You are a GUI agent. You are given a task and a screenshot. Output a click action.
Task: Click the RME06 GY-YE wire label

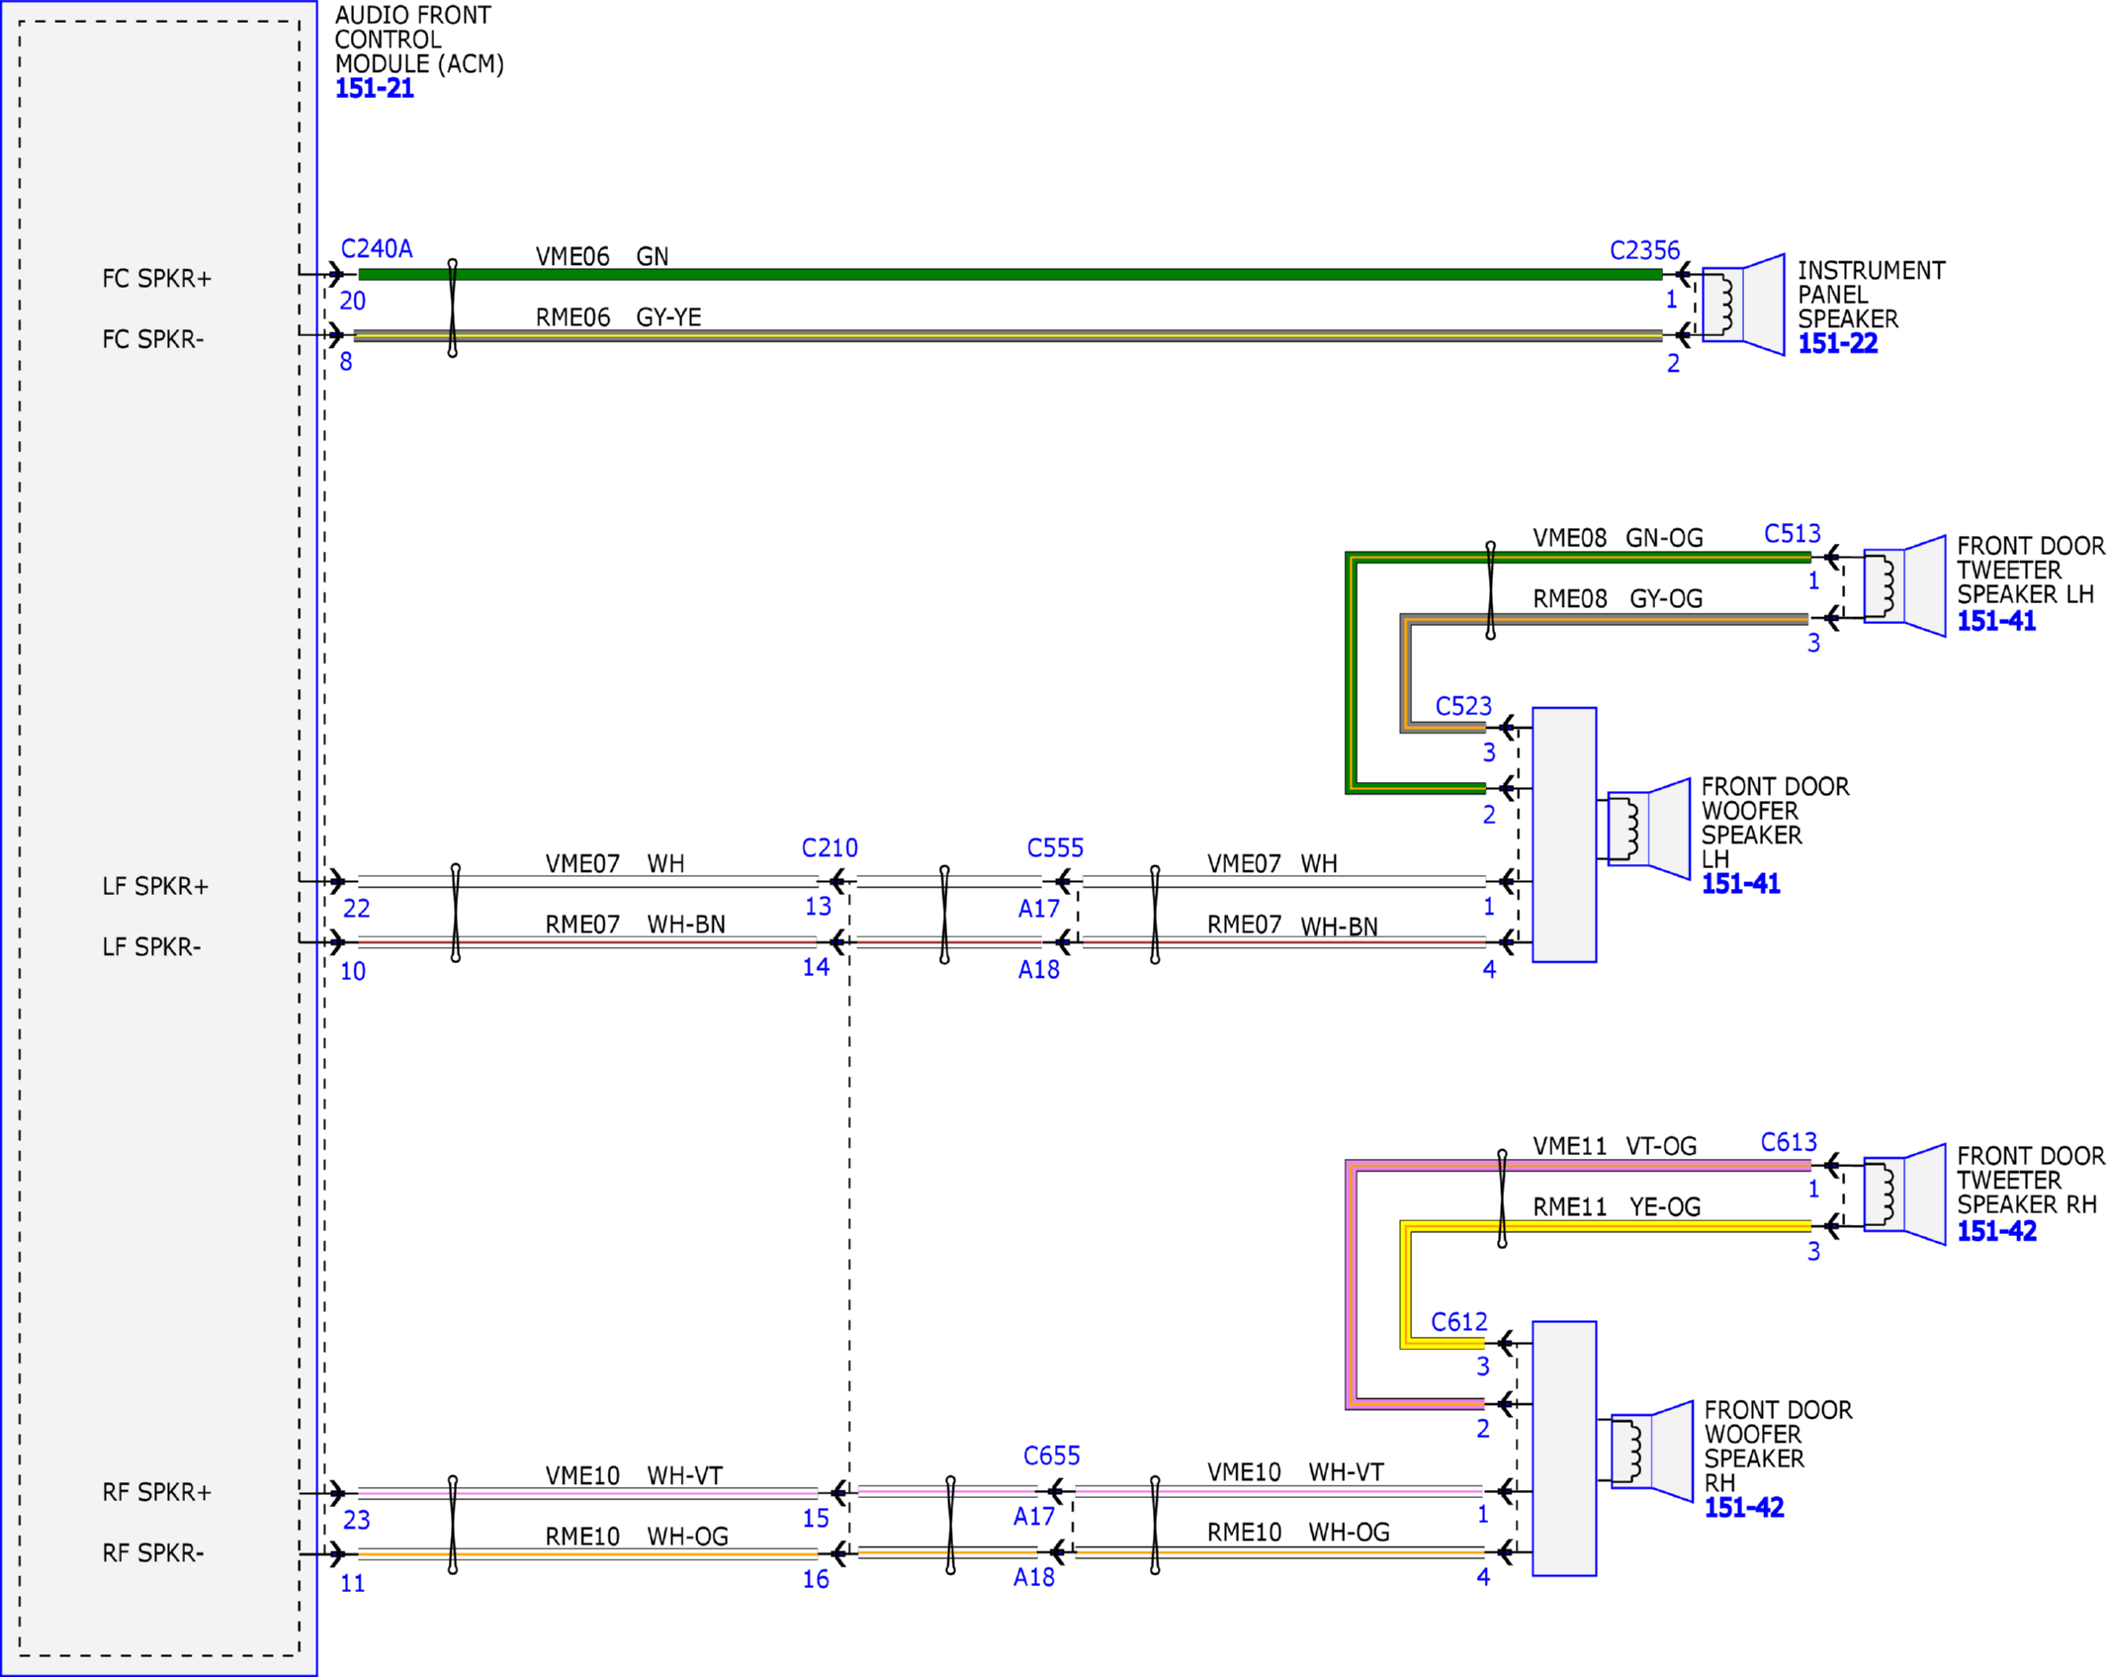[618, 317]
